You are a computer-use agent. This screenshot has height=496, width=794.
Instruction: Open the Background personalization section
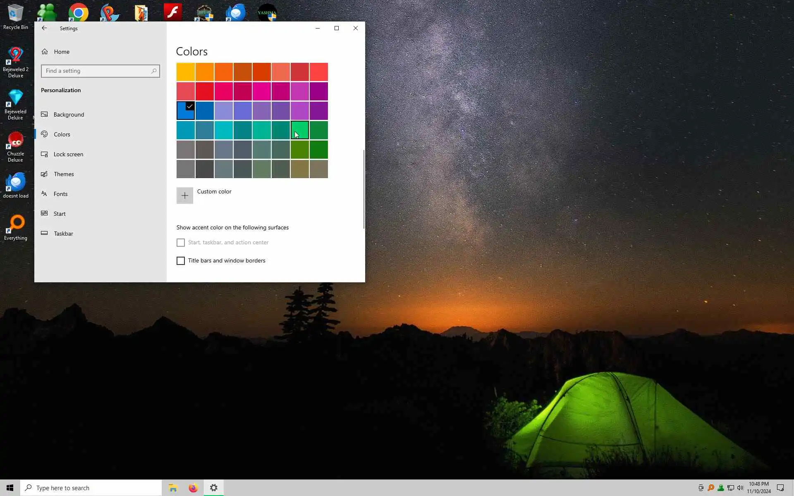(x=69, y=114)
